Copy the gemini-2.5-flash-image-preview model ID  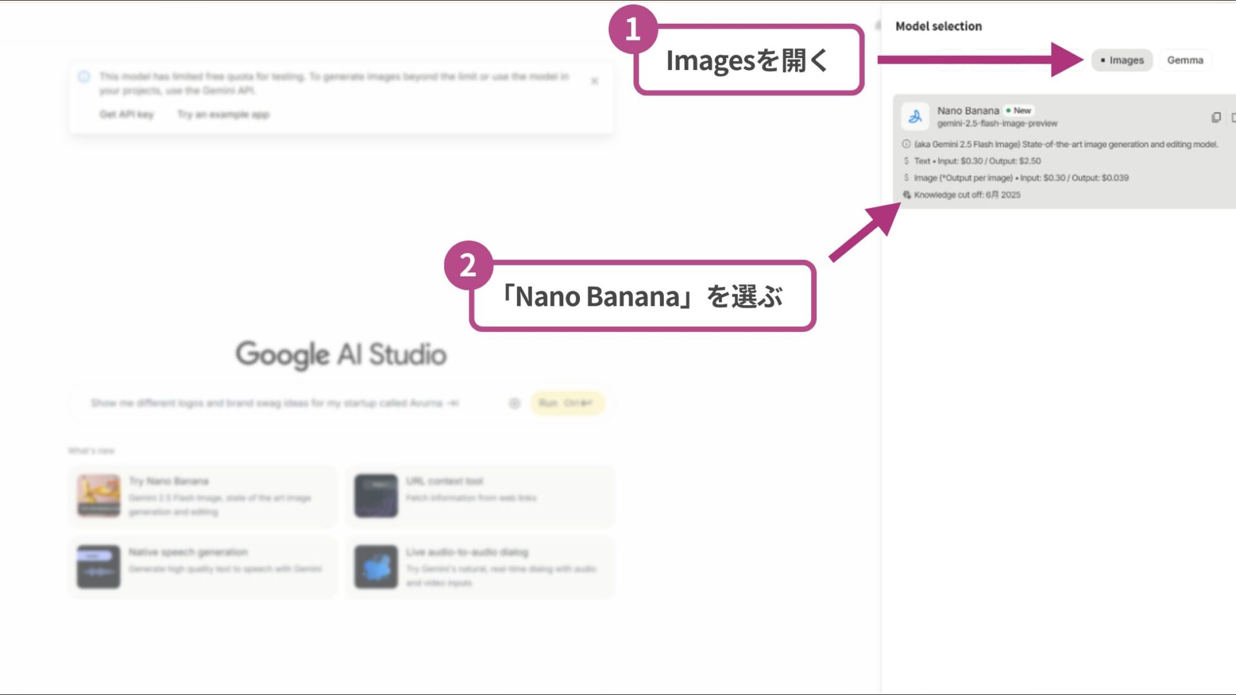point(1217,118)
